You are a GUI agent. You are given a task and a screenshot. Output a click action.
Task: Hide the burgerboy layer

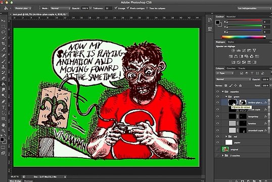217,116
